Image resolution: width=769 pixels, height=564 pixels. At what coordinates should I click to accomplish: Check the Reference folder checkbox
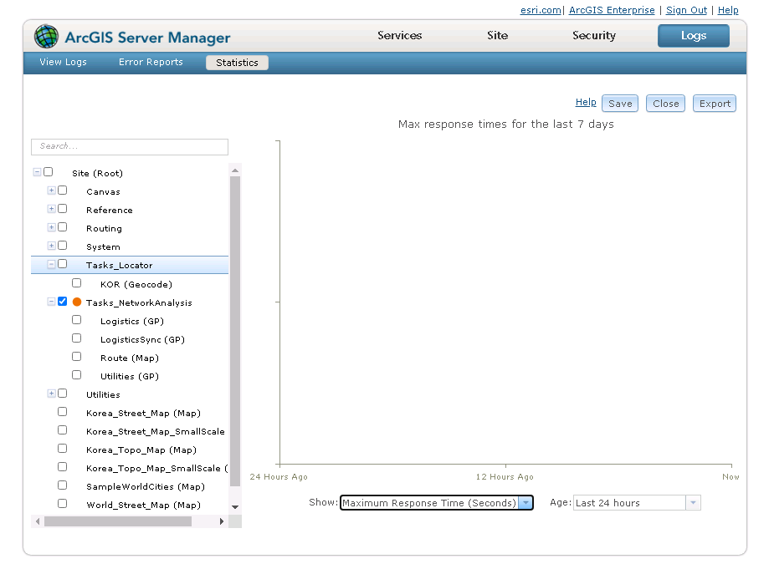click(62, 209)
